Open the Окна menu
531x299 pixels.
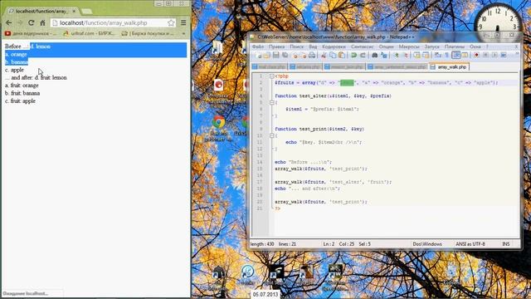click(475, 47)
